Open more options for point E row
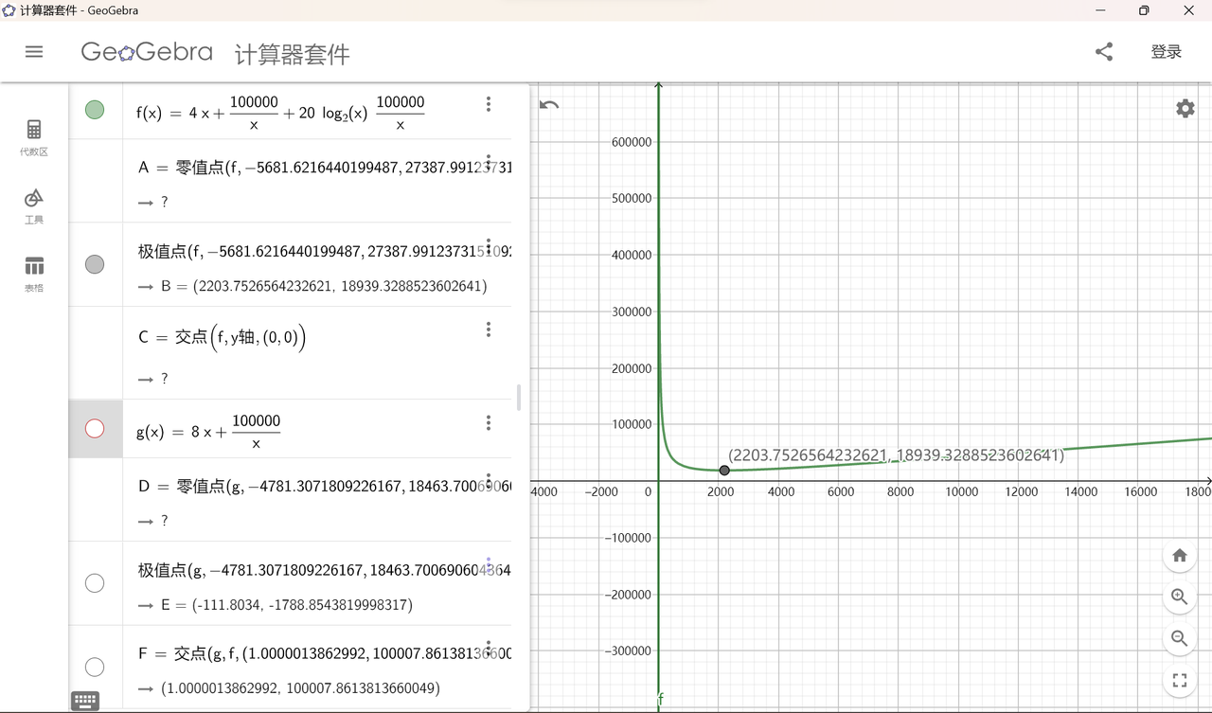Image resolution: width=1212 pixels, height=713 pixels. pyautogui.click(x=489, y=564)
